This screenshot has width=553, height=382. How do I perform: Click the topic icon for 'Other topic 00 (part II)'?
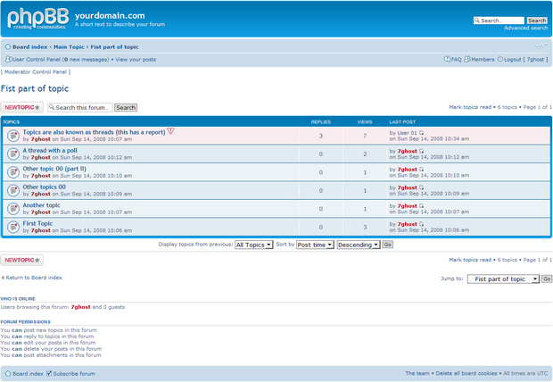pos(13,172)
